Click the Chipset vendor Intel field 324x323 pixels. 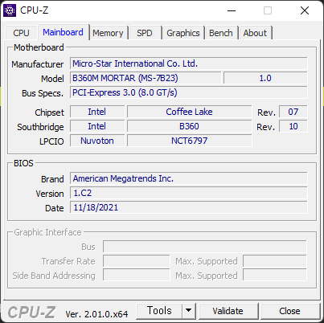[97, 112]
